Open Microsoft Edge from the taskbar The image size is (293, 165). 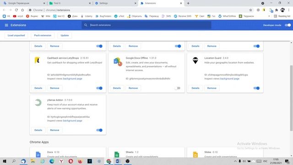point(52,161)
